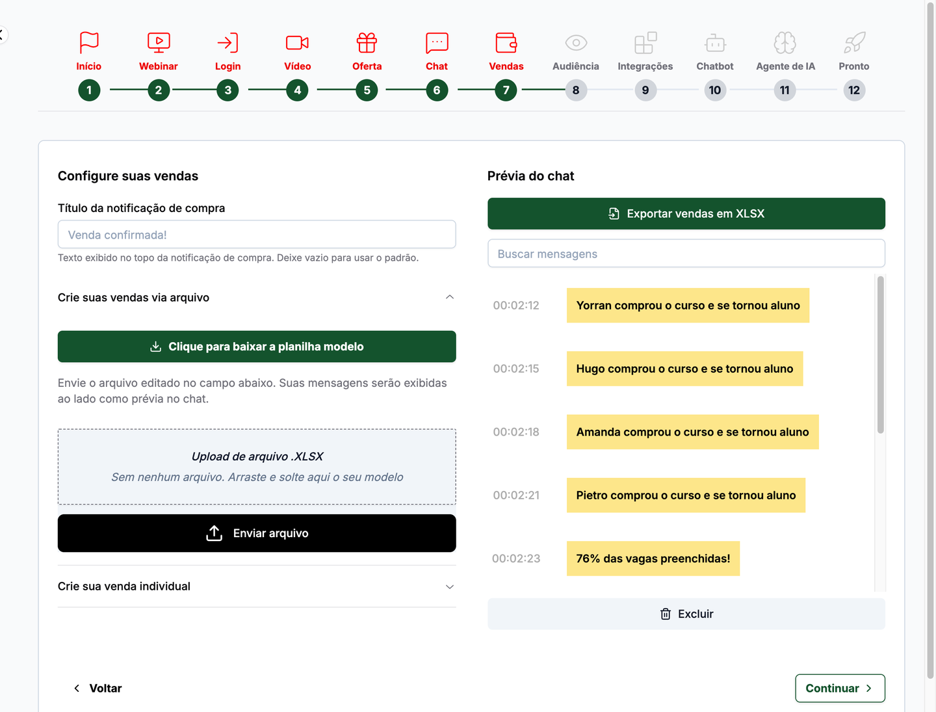
Task: Click the XLSX file upload drop zone
Action: tap(257, 467)
